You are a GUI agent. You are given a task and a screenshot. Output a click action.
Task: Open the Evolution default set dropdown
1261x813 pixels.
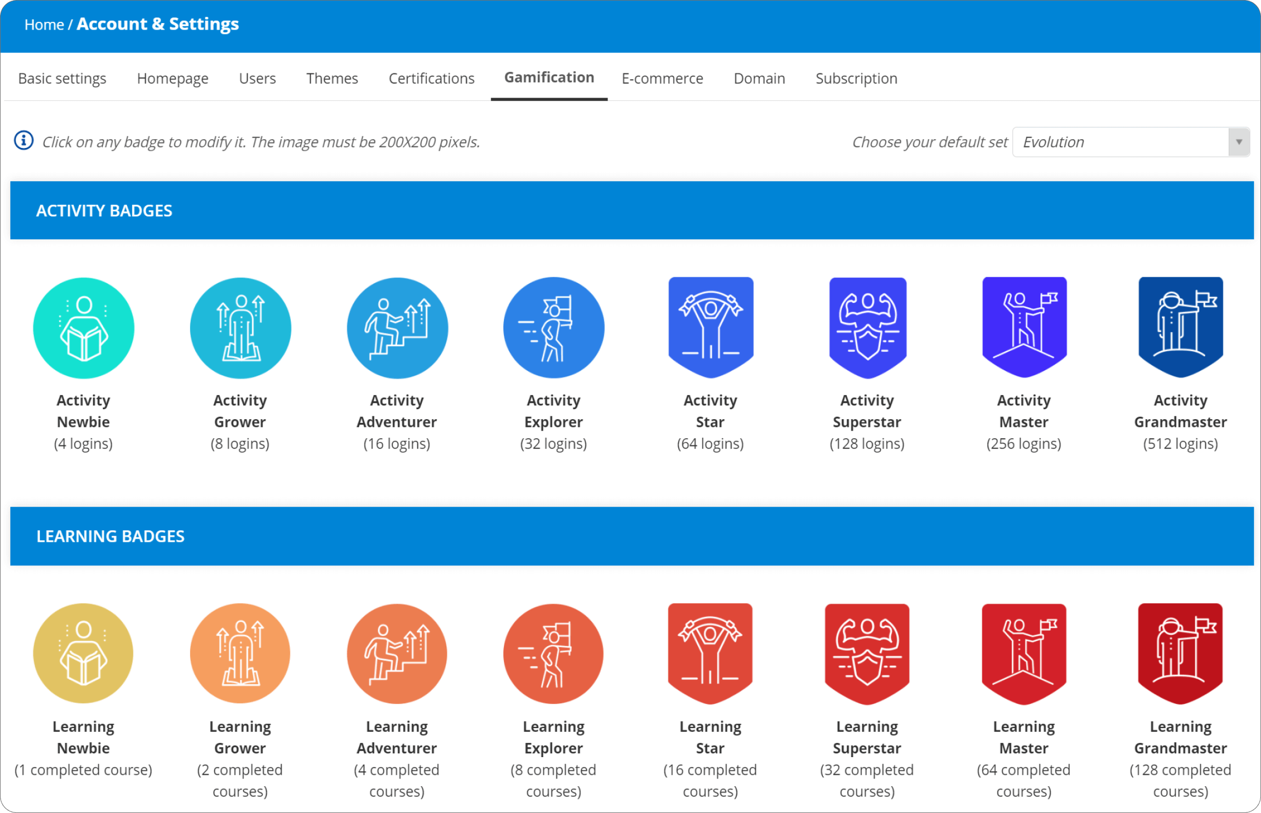(x=1130, y=142)
